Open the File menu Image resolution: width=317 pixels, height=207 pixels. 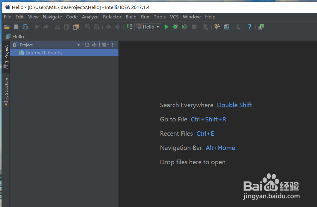8,17
